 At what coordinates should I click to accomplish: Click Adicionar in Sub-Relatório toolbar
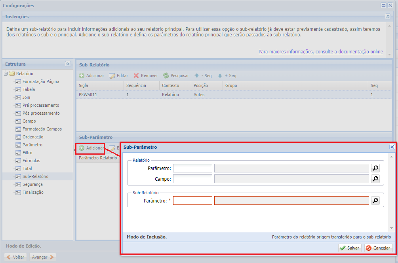(91, 76)
